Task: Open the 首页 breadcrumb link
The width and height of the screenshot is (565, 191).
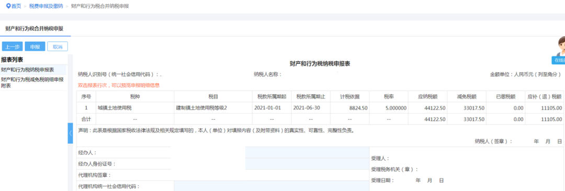Action: (16, 6)
